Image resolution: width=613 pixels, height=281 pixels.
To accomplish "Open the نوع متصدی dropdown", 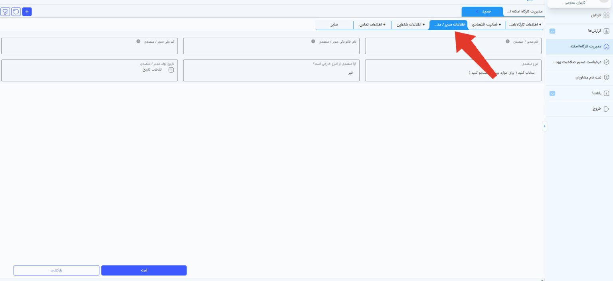I will [x=453, y=71].
